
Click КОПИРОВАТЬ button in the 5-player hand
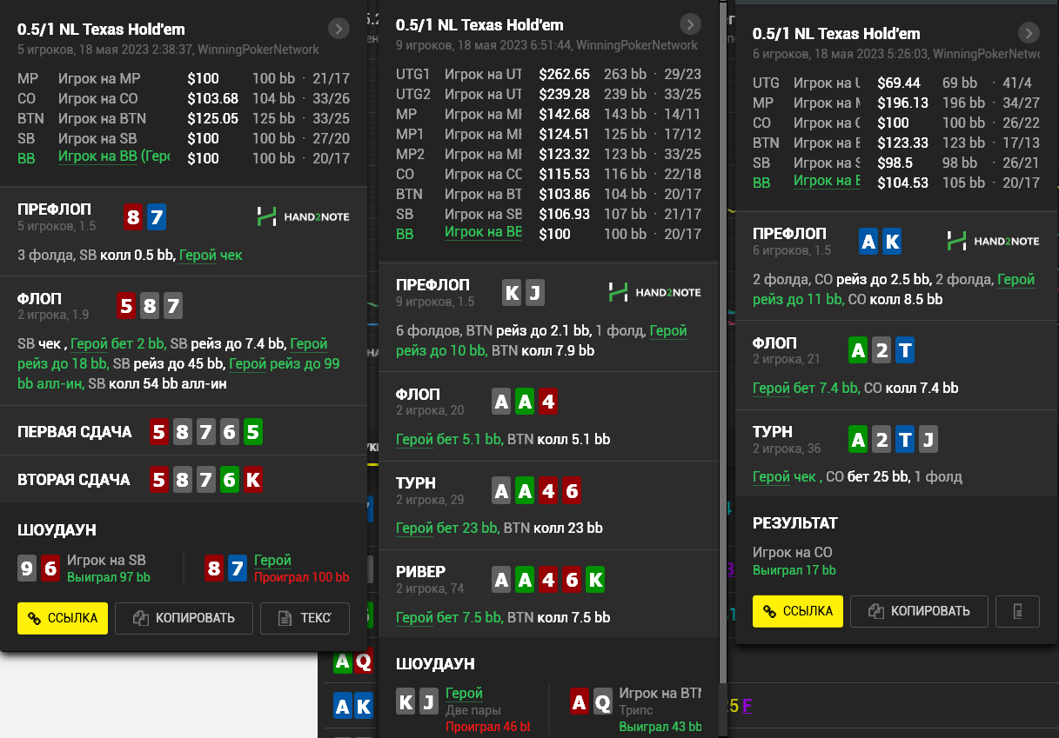[184, 618]
